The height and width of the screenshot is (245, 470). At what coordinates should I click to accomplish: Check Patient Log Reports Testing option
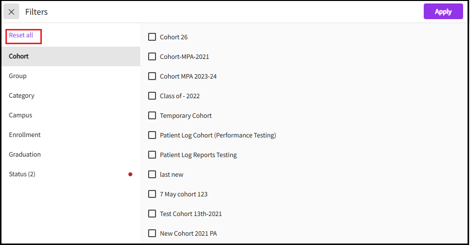[x=152, y=155]
